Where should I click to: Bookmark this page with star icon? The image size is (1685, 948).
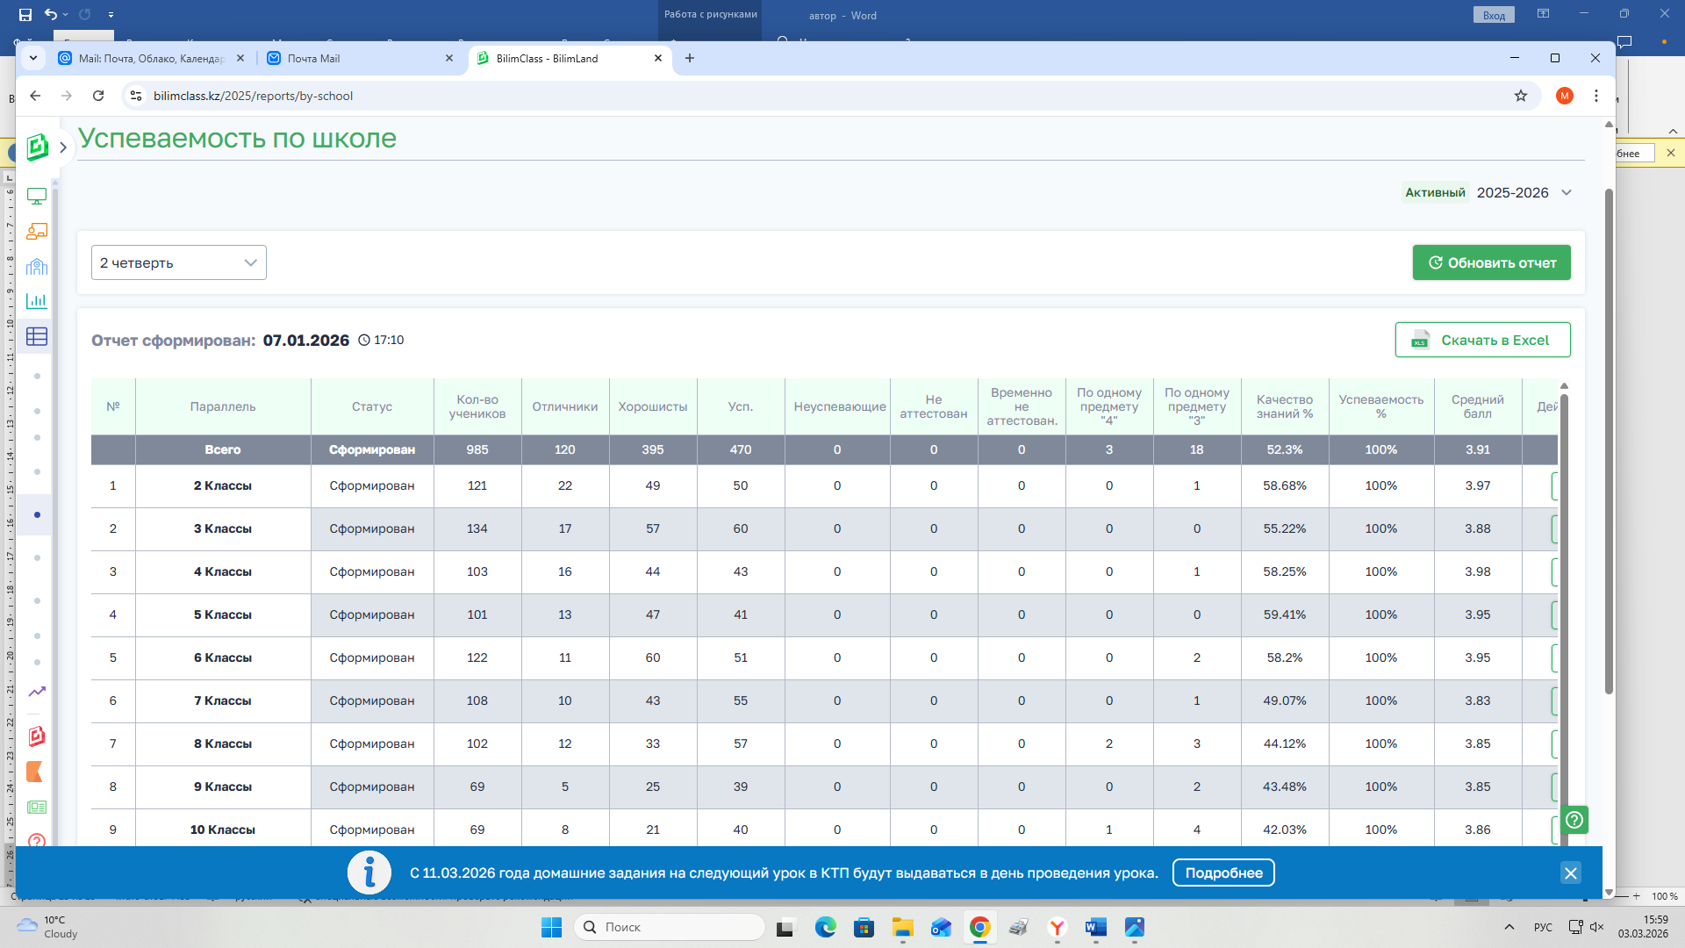point(1521,96)
